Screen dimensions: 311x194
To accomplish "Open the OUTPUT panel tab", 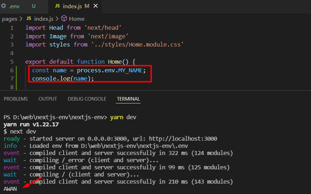I will (48, 99).
